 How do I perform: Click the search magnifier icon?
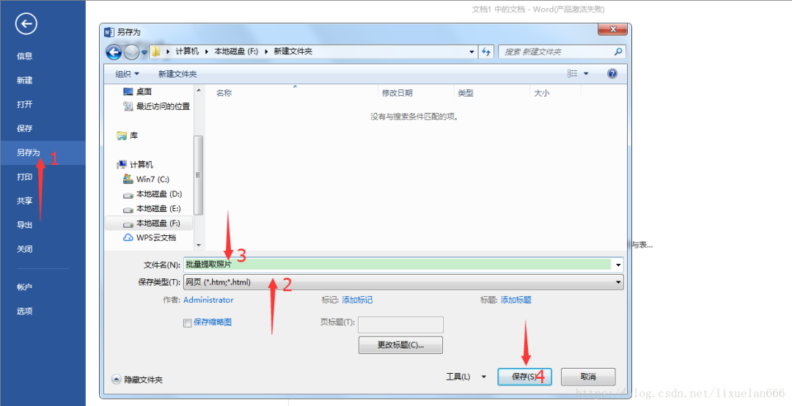[617, 51]
